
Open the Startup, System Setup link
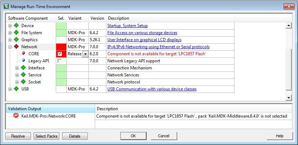click(127, 26)
